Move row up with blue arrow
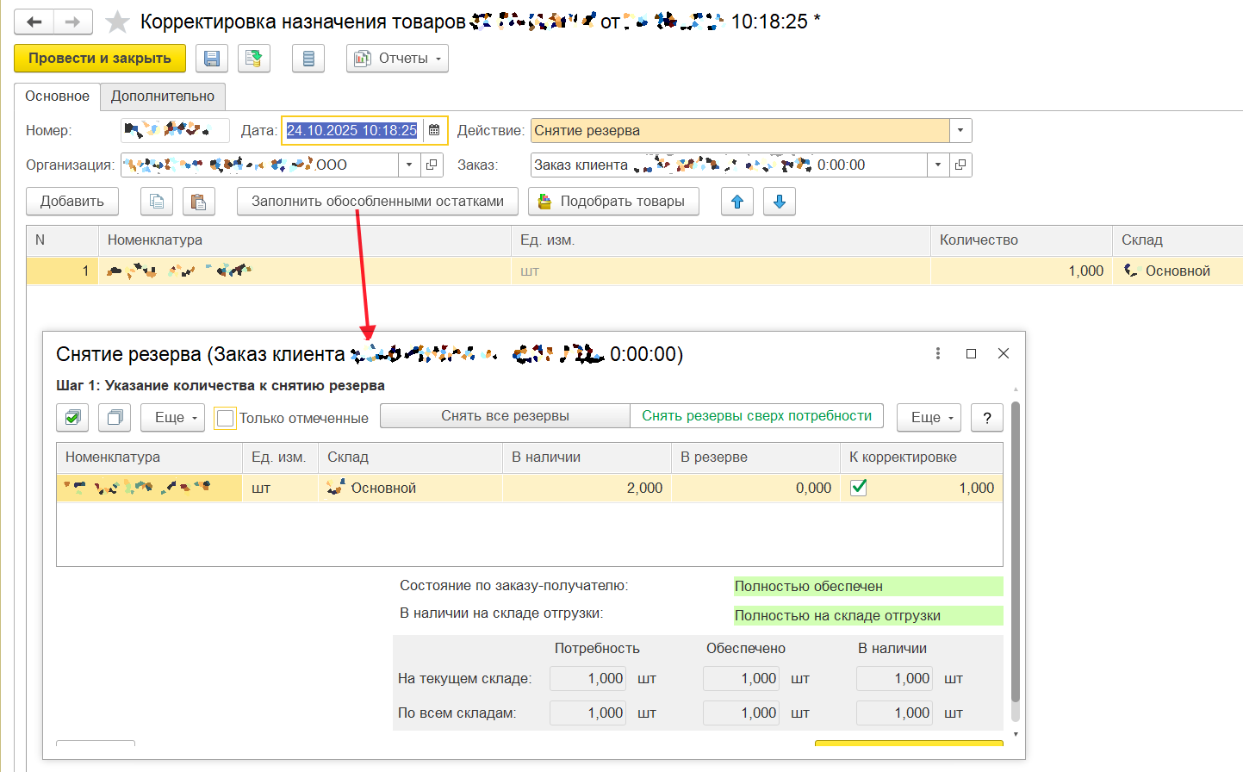1243x772 pixels. [737, 202]
